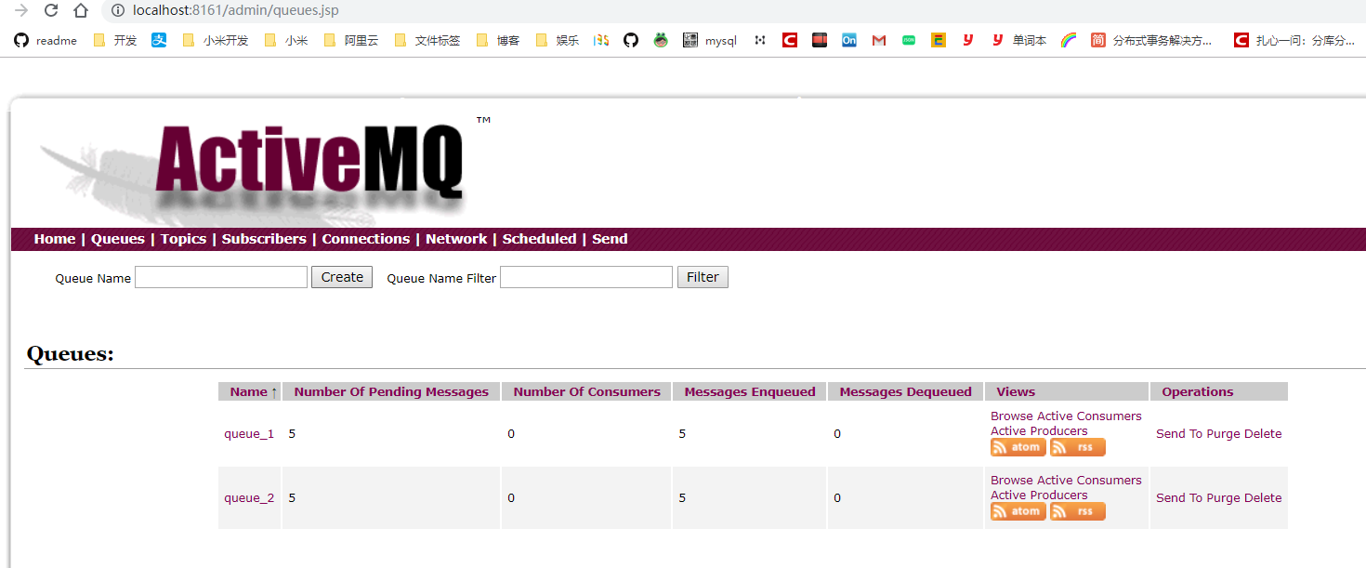Screen dimensions: 1366x568
Task: View Active Producers of queue_2
Action: tap(1039, 495)
